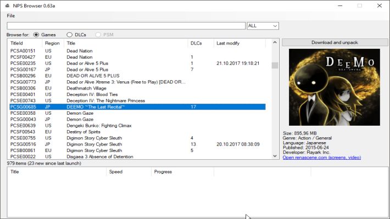Select US Digimon Story Cyber Sleuth PCSE00755
This screenshot has width=390, height=219.
[137, 138]
